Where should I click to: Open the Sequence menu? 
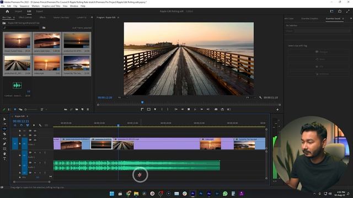24,6
